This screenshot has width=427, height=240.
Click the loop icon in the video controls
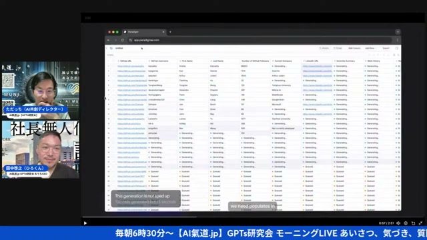(x=413, y=223)
